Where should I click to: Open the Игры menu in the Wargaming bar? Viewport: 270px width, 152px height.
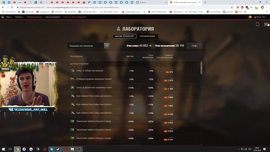point(9,17)
